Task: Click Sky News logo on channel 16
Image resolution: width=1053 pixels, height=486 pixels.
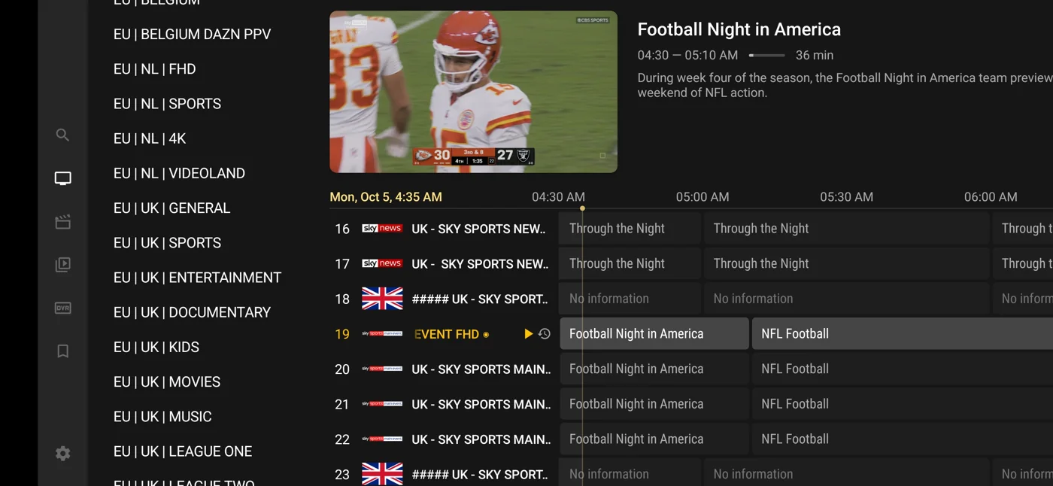Action: (x=382, y=229)
